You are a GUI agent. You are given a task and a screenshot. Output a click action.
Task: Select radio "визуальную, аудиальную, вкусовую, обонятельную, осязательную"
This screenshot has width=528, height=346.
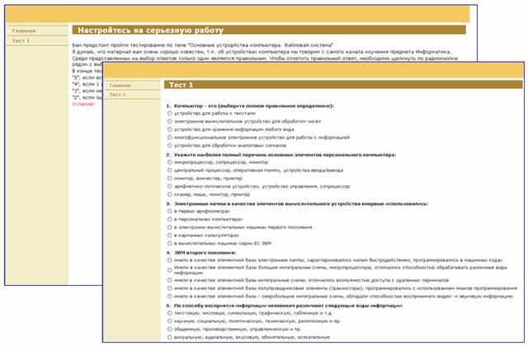170,337
